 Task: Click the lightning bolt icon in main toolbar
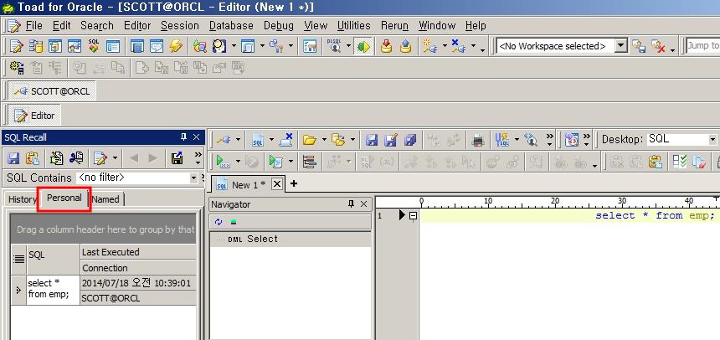click(176, 47)
